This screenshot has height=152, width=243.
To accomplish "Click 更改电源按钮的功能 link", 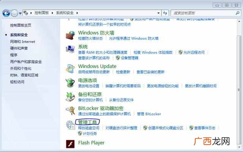I will pyautogui.click(x=163, y=86).
